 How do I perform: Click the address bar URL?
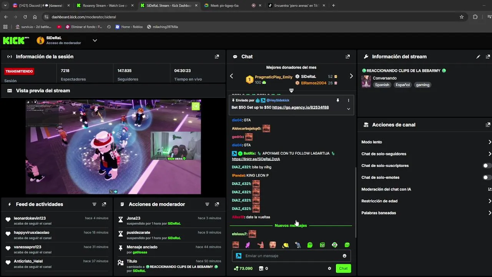click(84, 17)
